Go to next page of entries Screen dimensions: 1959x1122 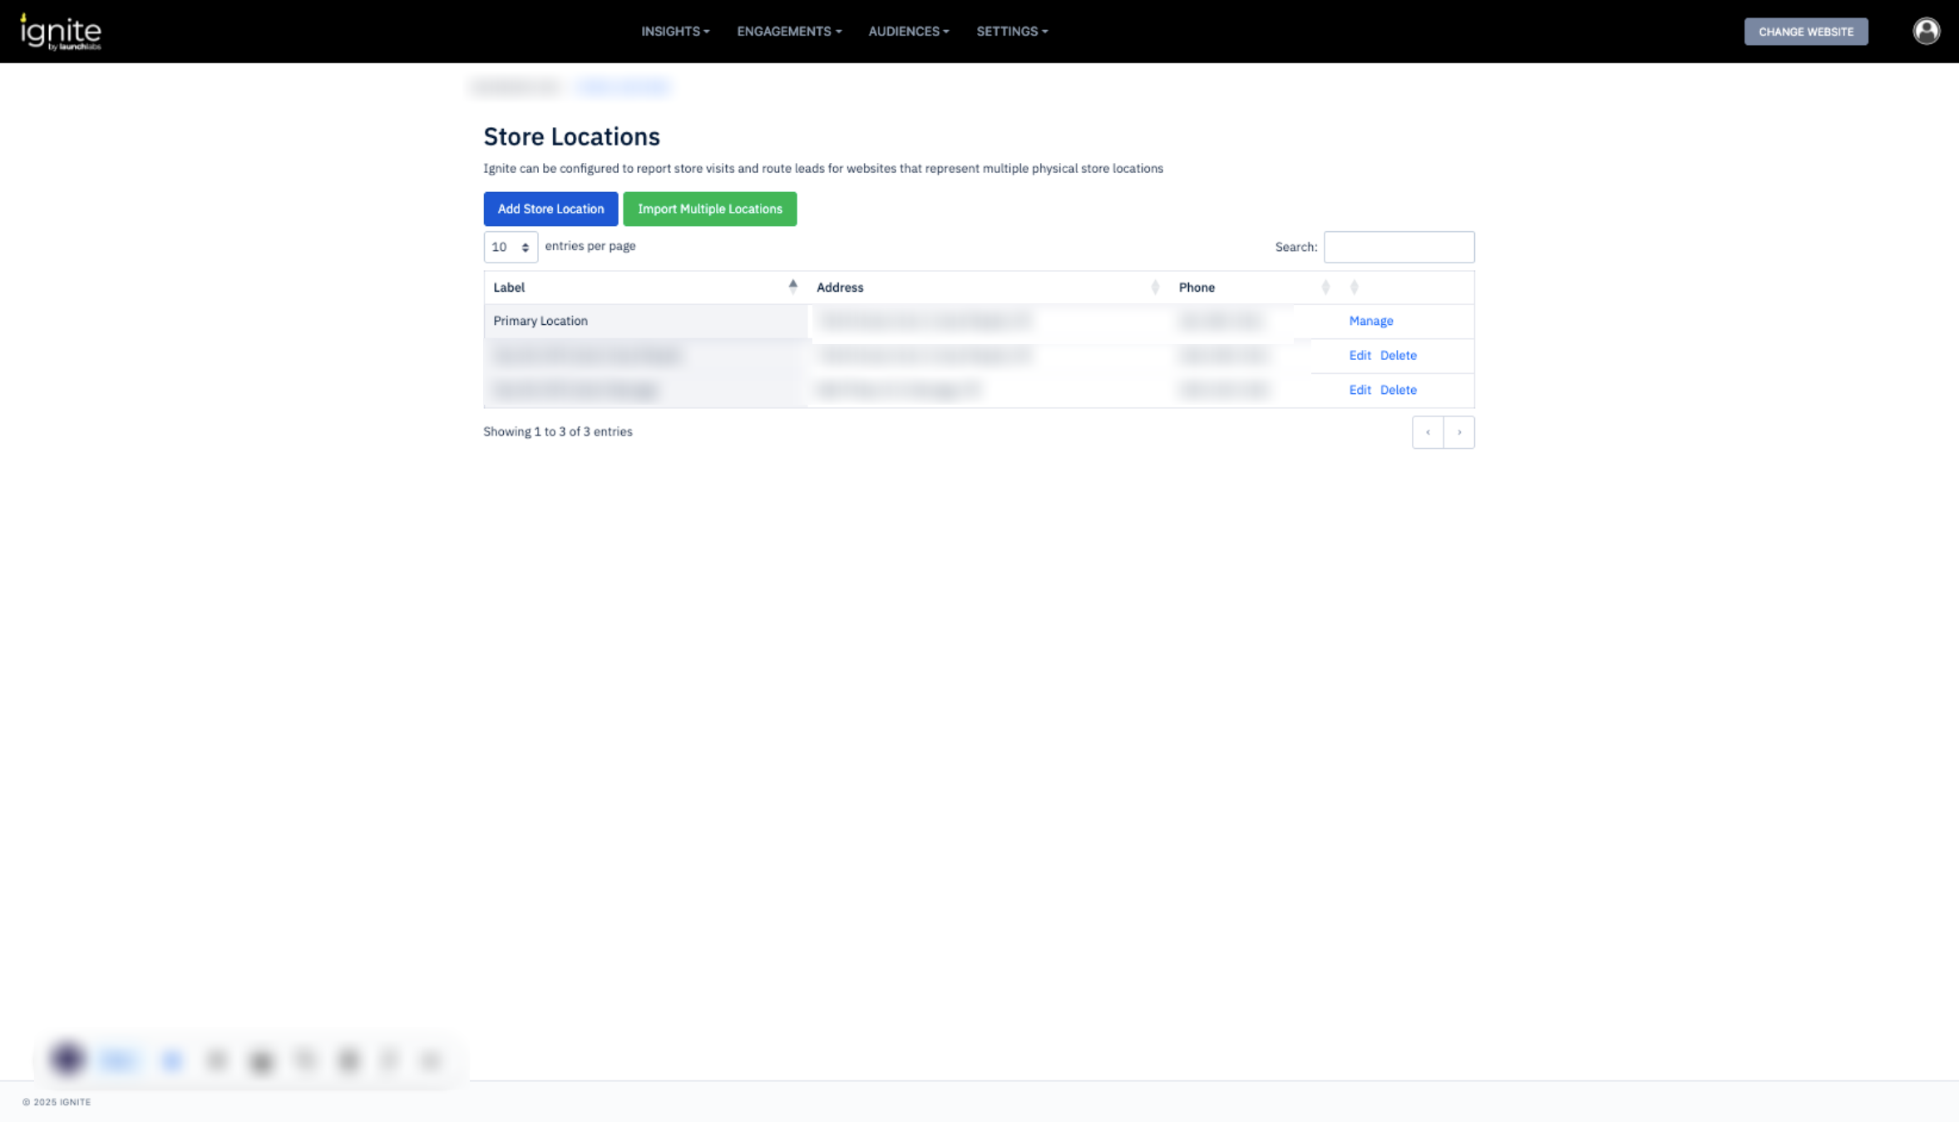1459,432
